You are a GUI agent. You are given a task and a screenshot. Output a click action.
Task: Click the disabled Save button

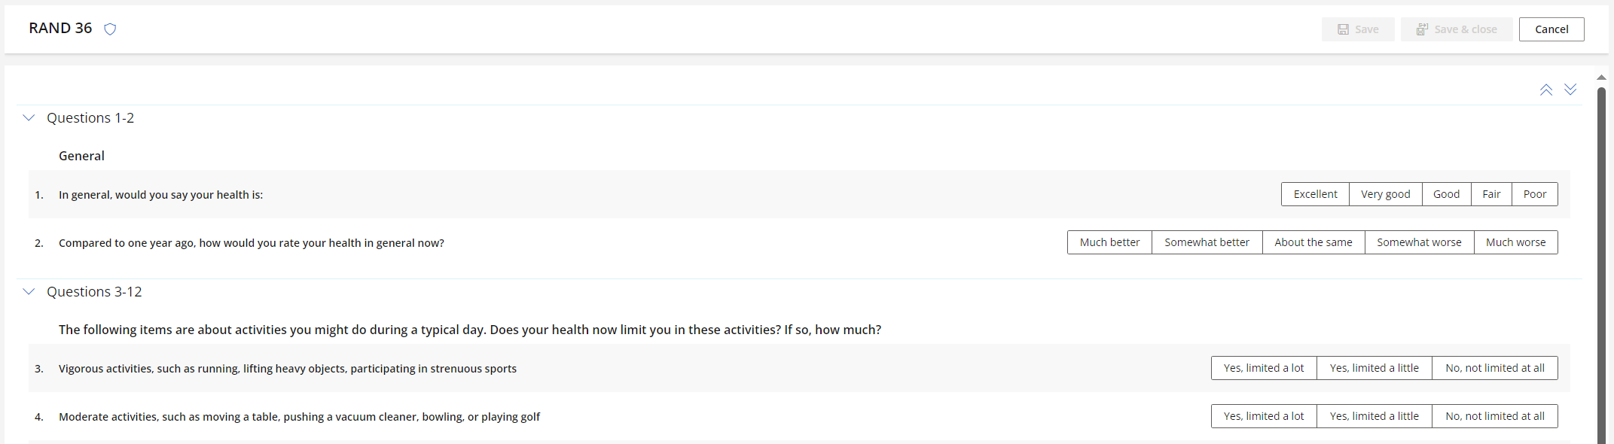(1358, 29)
